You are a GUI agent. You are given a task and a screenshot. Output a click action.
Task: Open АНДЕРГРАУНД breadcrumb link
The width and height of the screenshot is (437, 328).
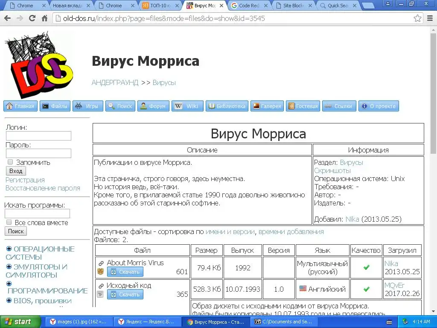115,83
